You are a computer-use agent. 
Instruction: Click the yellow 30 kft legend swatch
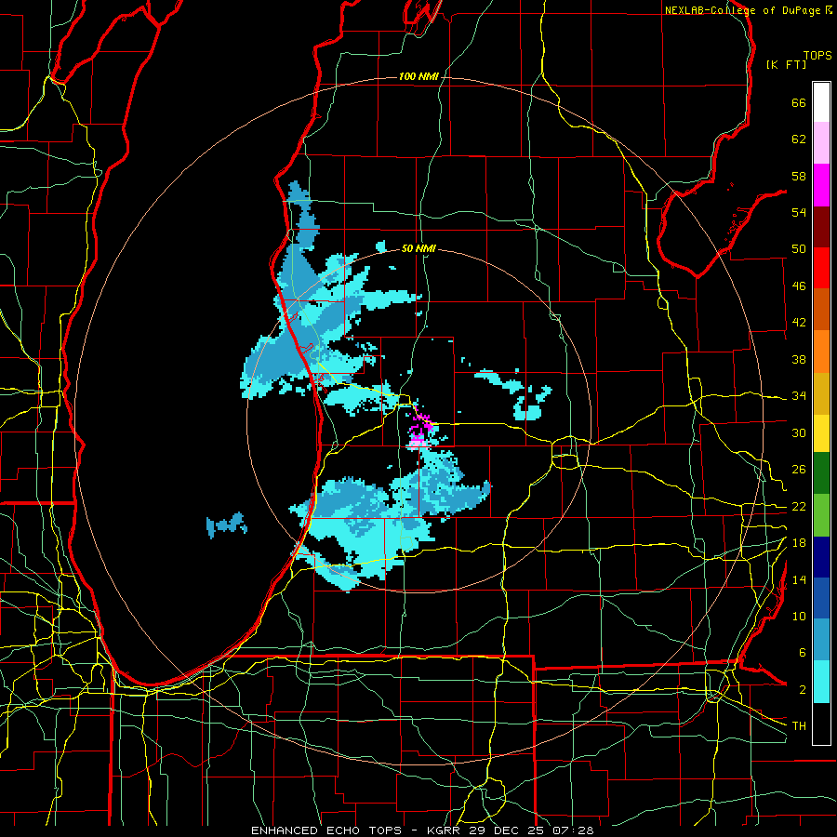(821, 432)
